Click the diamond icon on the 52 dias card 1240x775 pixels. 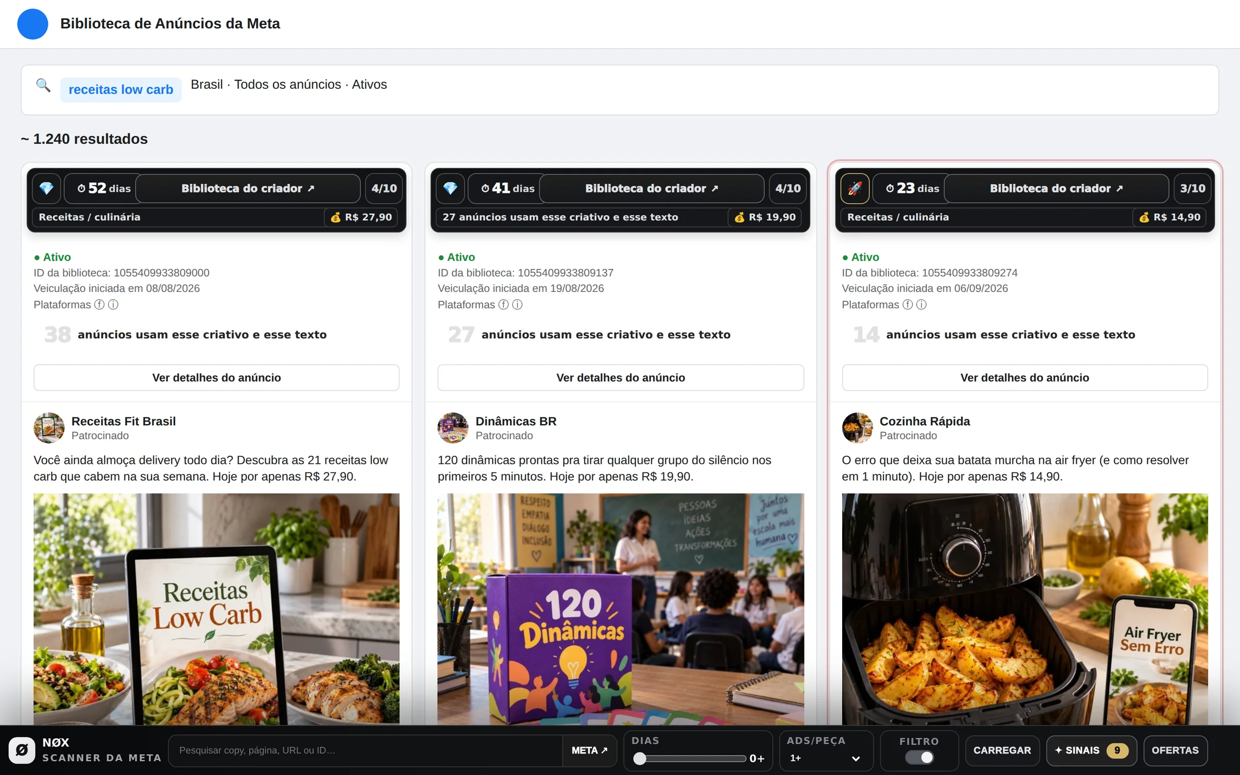pyautogui.click(x=47, y=189)
